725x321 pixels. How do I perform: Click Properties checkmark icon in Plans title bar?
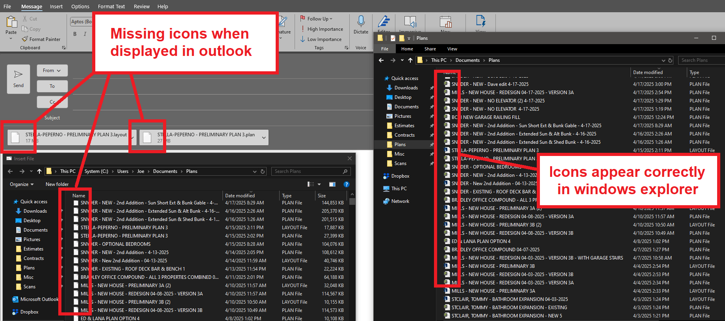[393, 38]
